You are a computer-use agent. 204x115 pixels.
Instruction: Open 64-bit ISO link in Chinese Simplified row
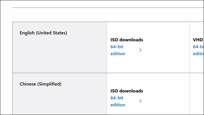pos(118,101)
